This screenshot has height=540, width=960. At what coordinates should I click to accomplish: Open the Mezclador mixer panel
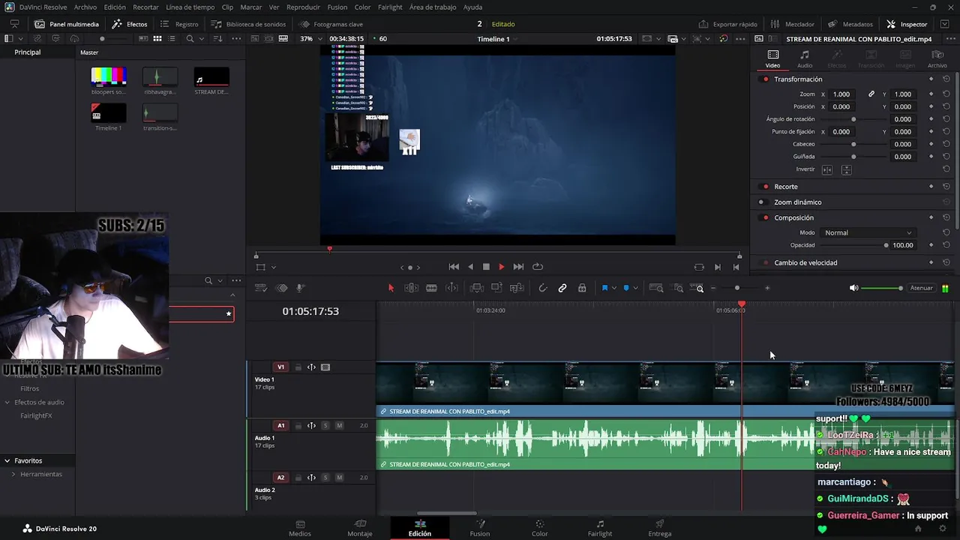pyautogui.click(x=792, y=24)
